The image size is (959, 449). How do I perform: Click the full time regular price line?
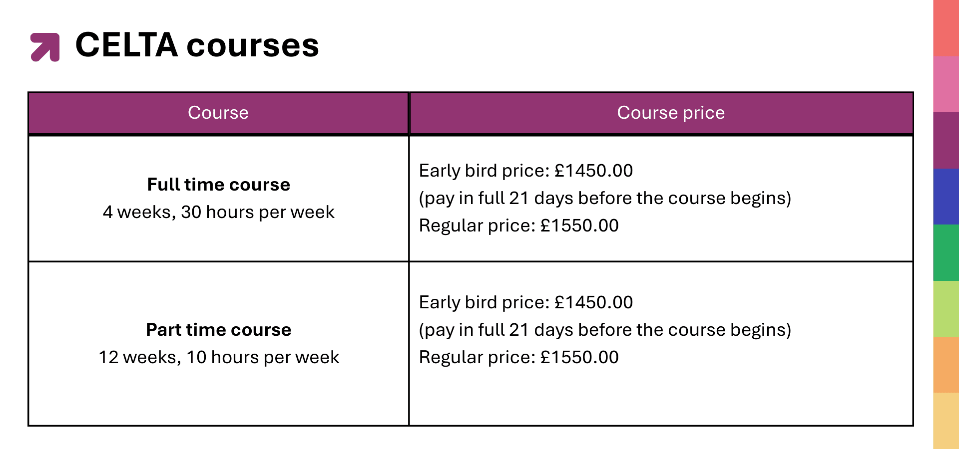518,225
